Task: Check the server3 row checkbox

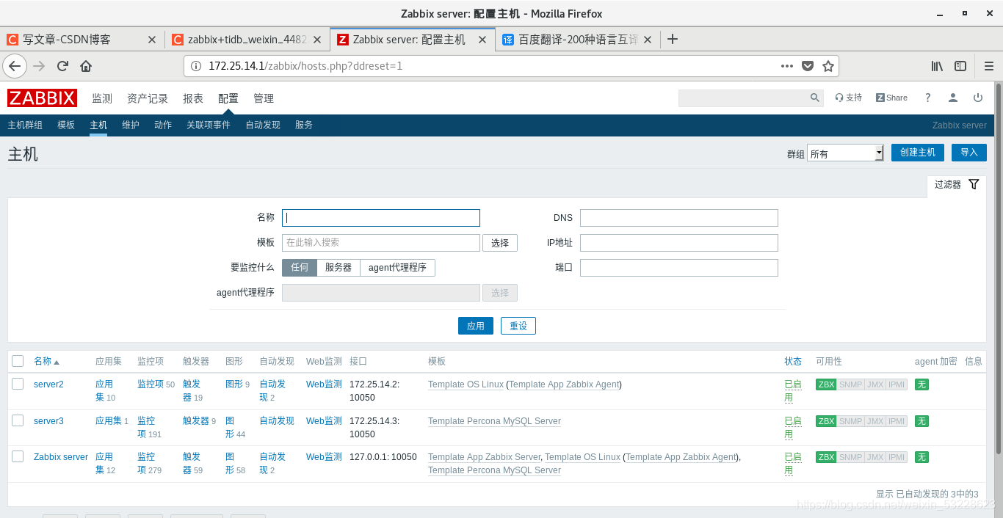Action: 18,420
